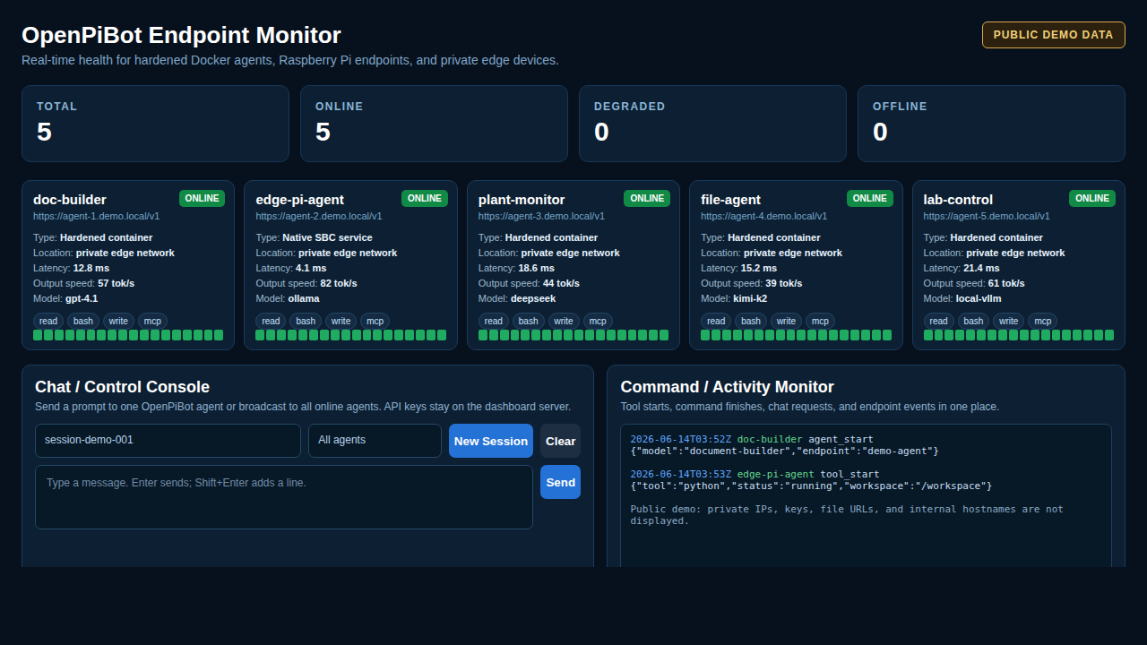Select the ONLINE summary card

(434, 124)
